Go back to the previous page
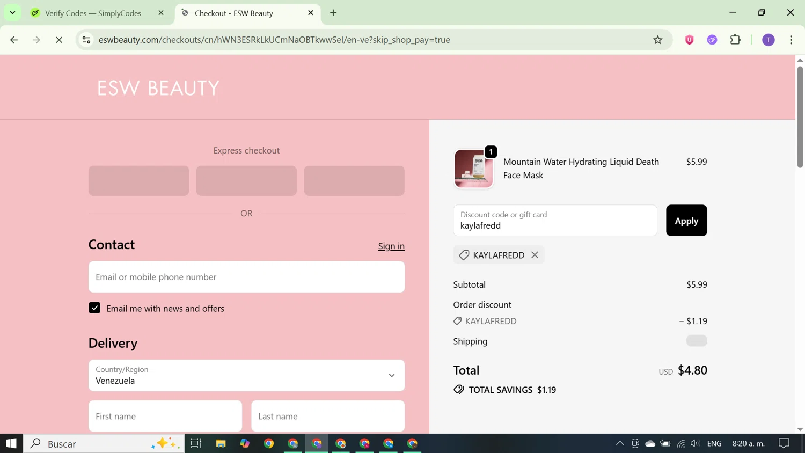 coord(14,40)
